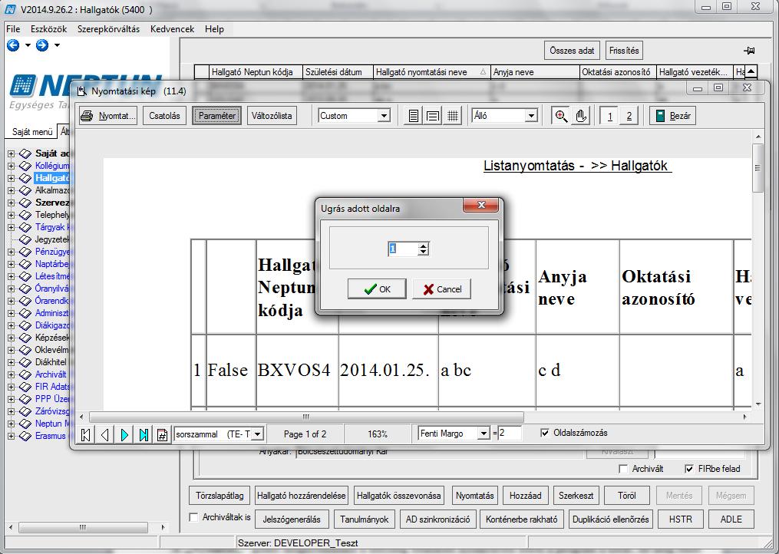Expand the Pénzügye tree node
Image resolution: width=779 pixels, height=554 pixels.
pyautogui.click(x=11, y=252)
